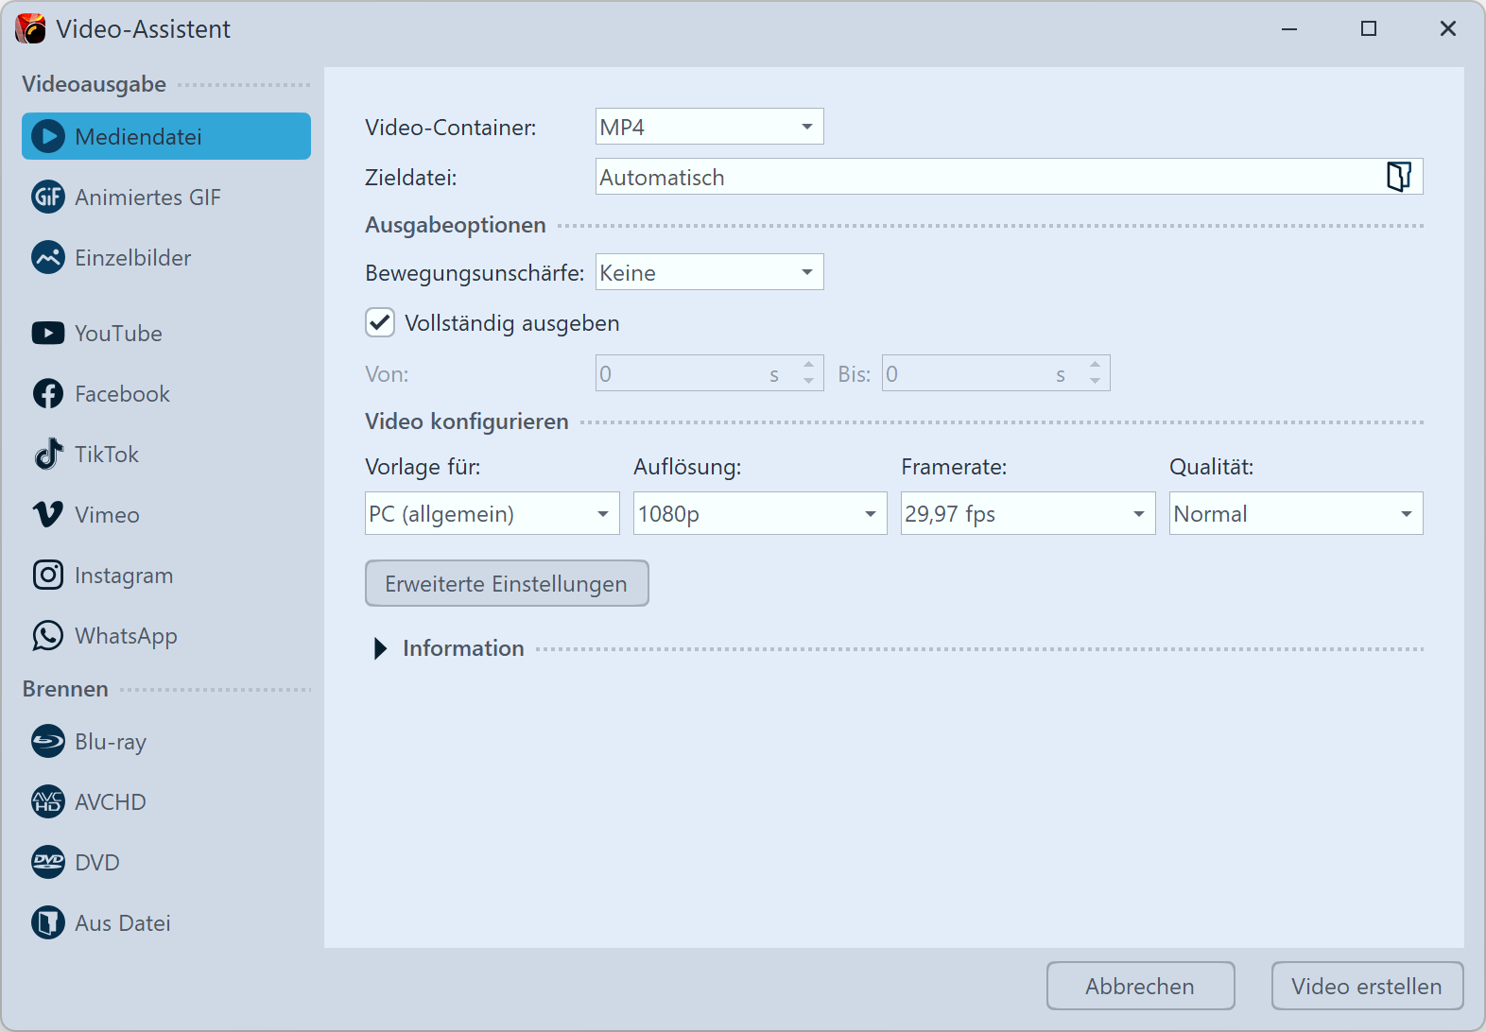Select the Facebook output entry
1486x1032 pixels.
coord(122,394)
